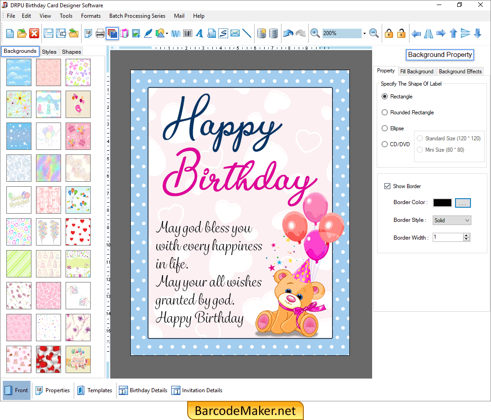Click the Zoom Out magnifier icon
The height and width of the screenshot is (420, 491).
[374, 33]
